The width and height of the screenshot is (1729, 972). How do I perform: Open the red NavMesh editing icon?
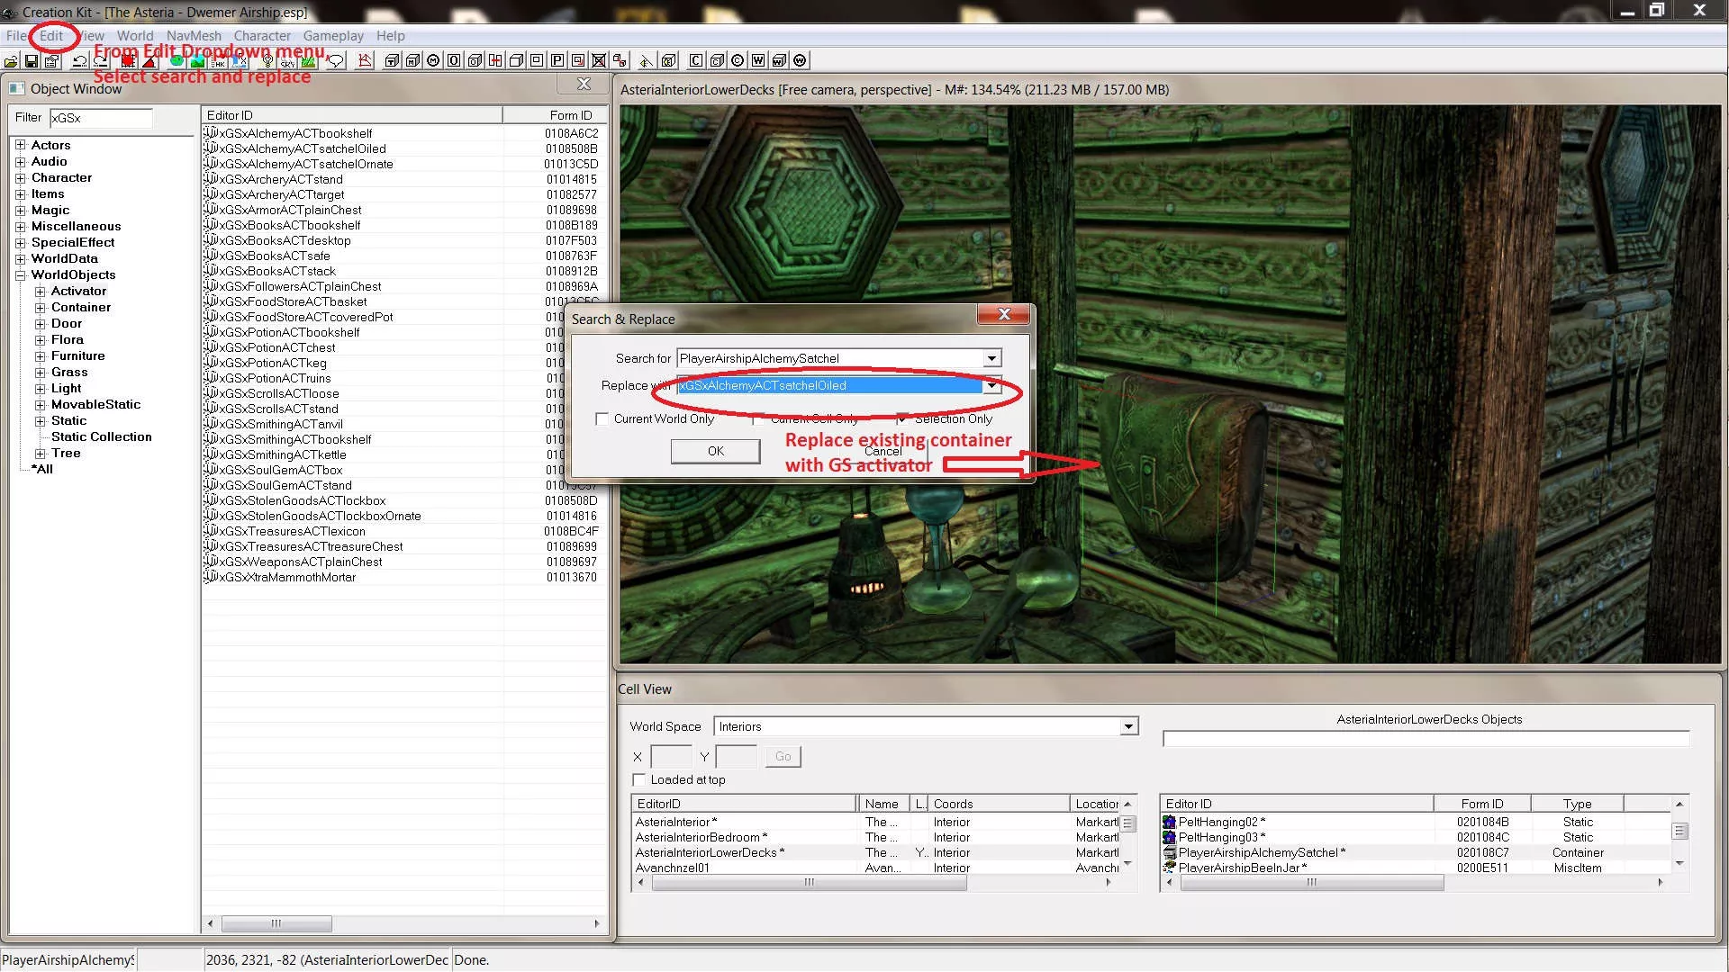[364, 61]
